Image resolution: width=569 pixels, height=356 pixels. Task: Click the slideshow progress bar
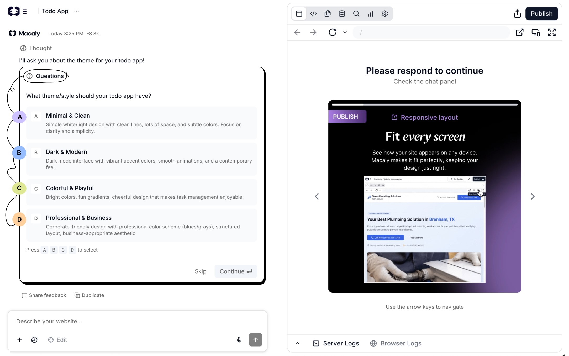424,104
